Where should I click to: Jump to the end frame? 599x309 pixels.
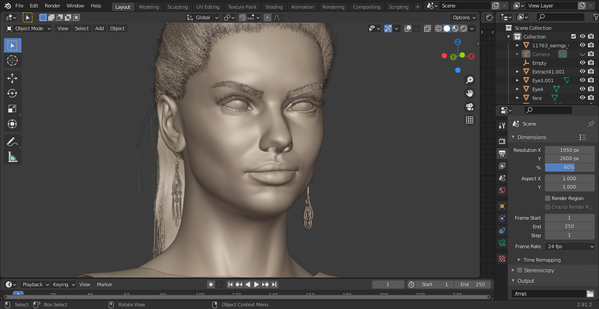coord(274,284)
